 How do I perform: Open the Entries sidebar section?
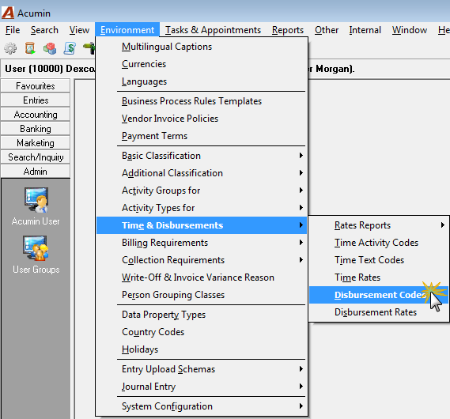36,100
